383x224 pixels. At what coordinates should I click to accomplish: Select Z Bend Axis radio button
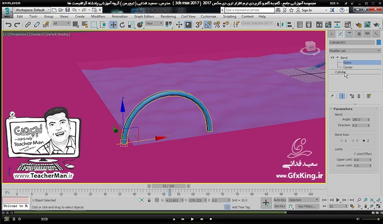[364, 141]
